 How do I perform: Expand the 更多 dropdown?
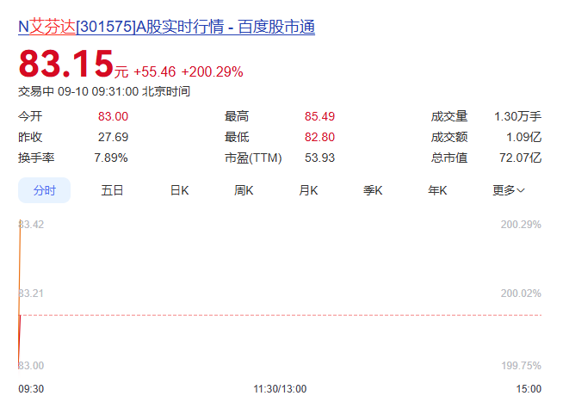(509, 190)
